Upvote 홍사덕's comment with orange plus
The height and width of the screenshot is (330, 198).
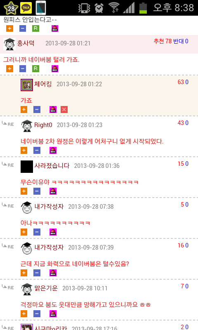coord(9,68)
